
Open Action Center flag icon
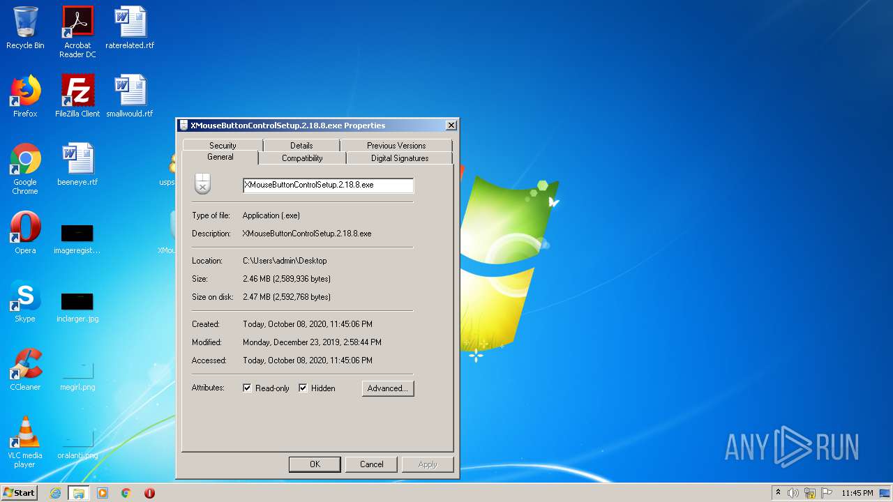(x=827, y=493)
